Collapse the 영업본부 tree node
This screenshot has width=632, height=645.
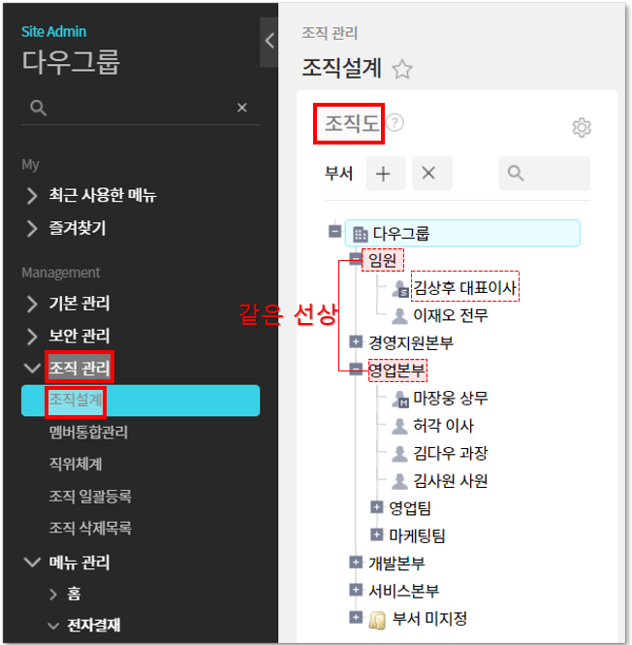pyautogui.click(x=356, y=369)
